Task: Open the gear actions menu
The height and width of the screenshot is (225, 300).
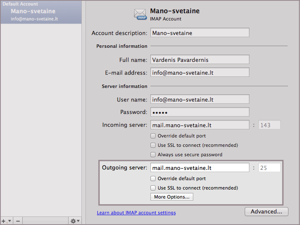Action: [x=75, y=221]
